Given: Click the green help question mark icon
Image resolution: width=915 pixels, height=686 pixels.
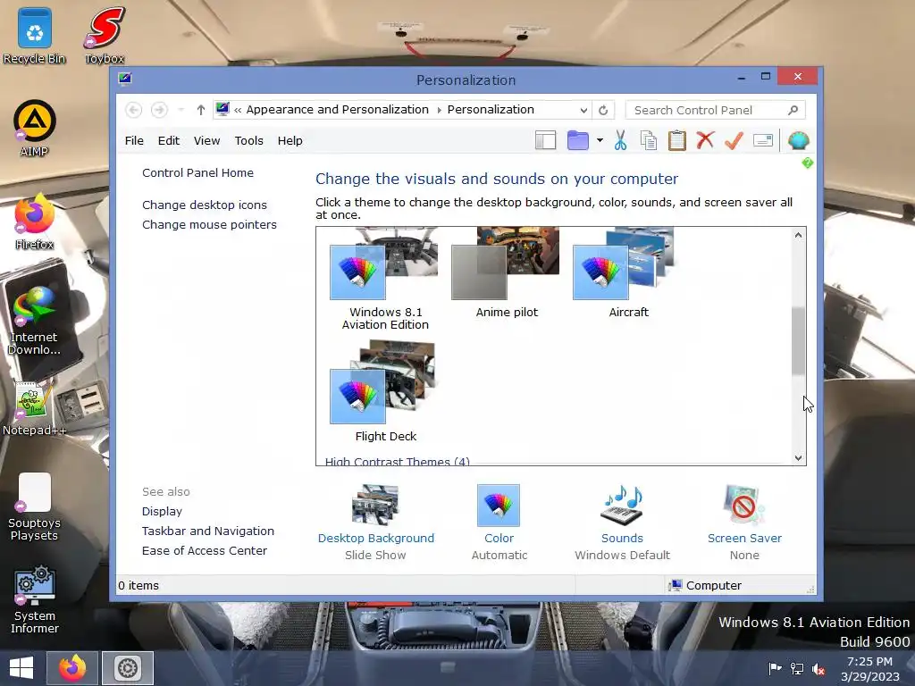Looking at the screenshot, I should pos(808,163).
